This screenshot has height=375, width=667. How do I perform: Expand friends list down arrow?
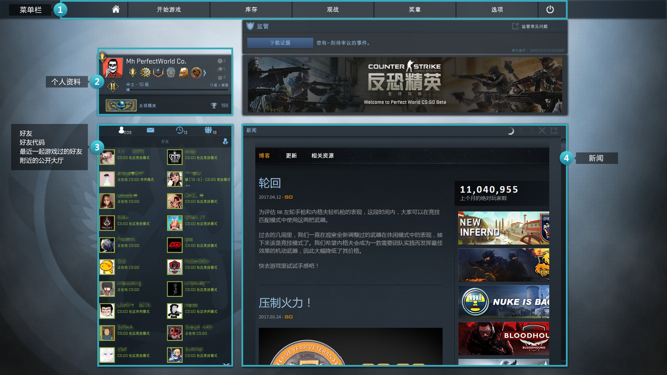226,364
